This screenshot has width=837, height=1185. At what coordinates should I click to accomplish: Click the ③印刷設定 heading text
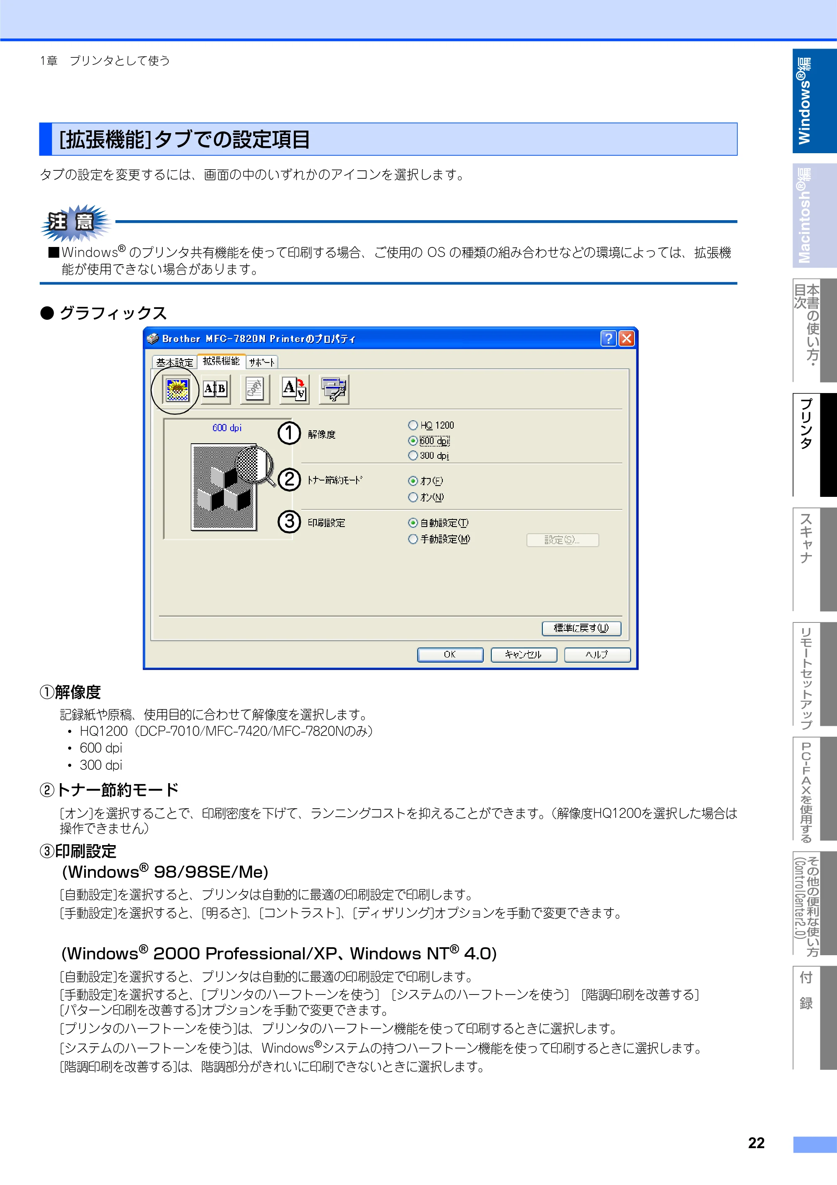78,851
